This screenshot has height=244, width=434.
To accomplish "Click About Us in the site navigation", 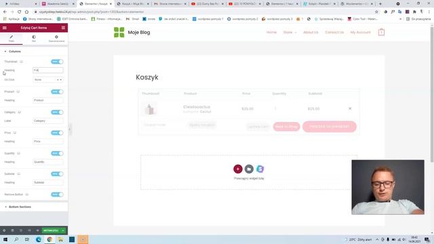I will click(311, 33).
